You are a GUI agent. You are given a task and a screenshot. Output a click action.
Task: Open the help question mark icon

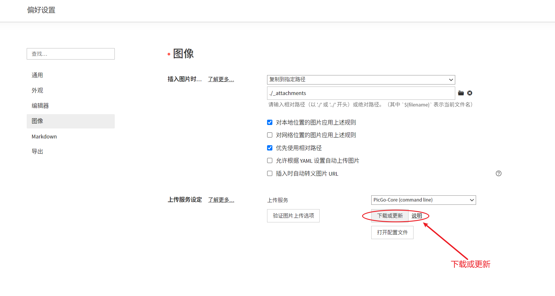(499, 173)
